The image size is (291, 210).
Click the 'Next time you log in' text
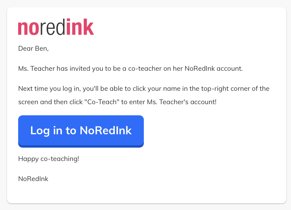point(49,89)
